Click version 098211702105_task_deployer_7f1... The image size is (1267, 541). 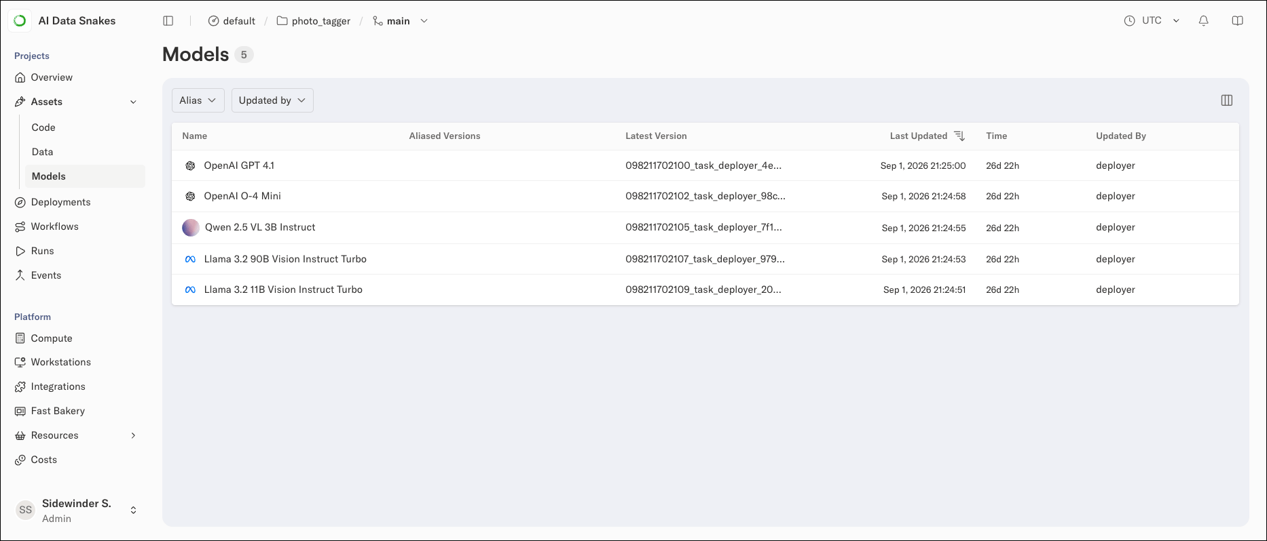[x=703, y=227]
